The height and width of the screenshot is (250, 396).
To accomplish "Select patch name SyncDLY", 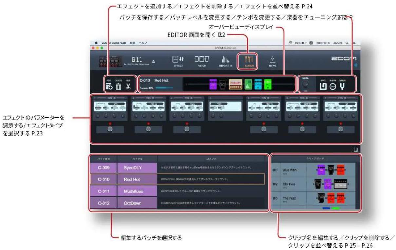I will click(137, 168).
